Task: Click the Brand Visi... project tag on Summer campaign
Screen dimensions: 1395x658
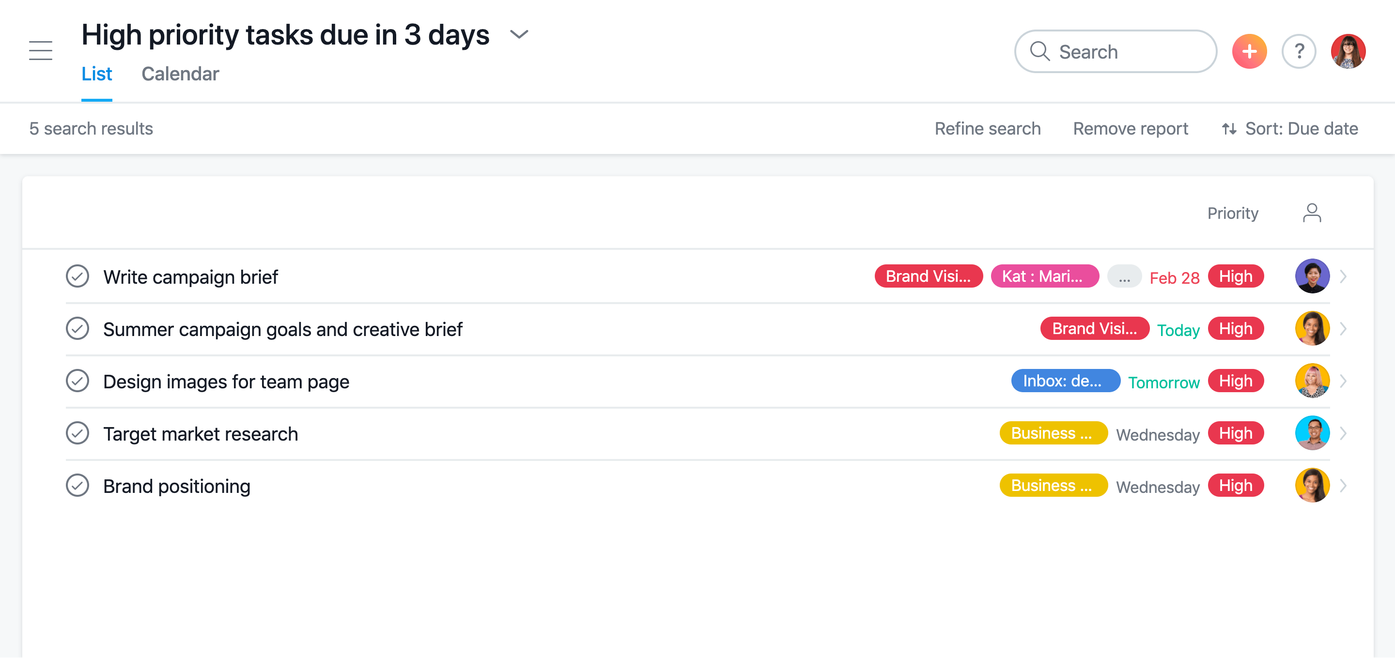Action: 1093,328
